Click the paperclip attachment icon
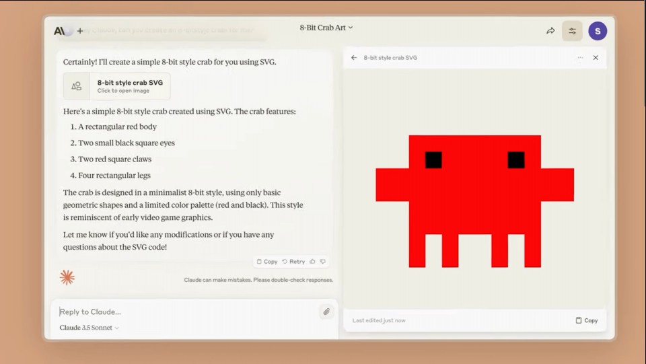The height and width of the screenshot is (364, 646). (326, 312)
